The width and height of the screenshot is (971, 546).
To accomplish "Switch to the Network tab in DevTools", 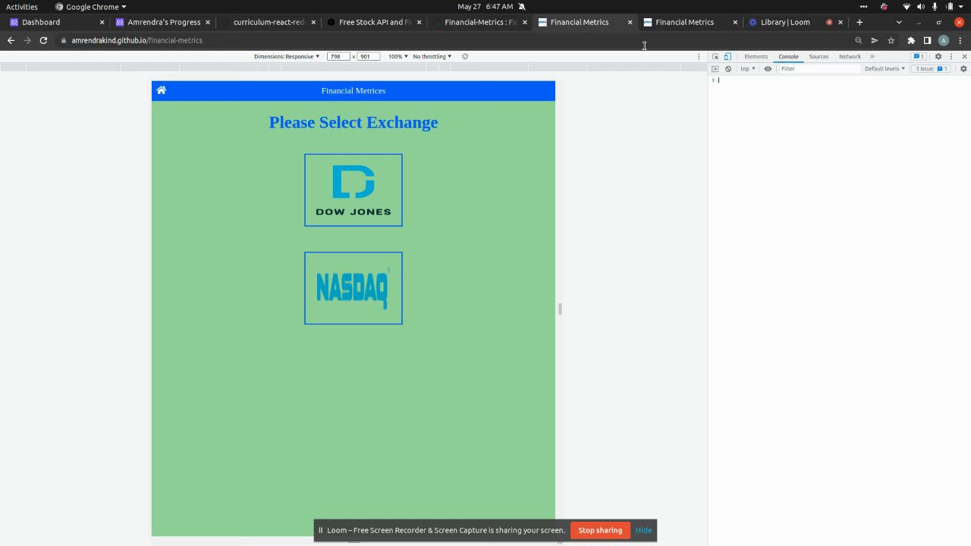I will [x=850, y=56].
